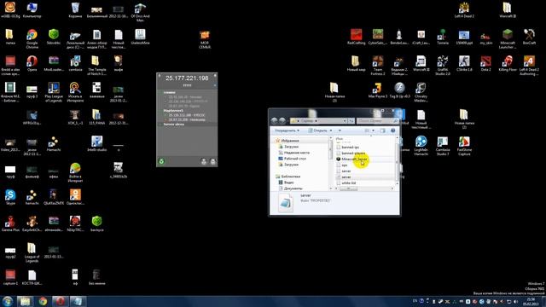Image resolution: width=546 pixels, height=307 pixels.
Task: Select the ModLoader desktop icon
Action: (x=54, y=63)
